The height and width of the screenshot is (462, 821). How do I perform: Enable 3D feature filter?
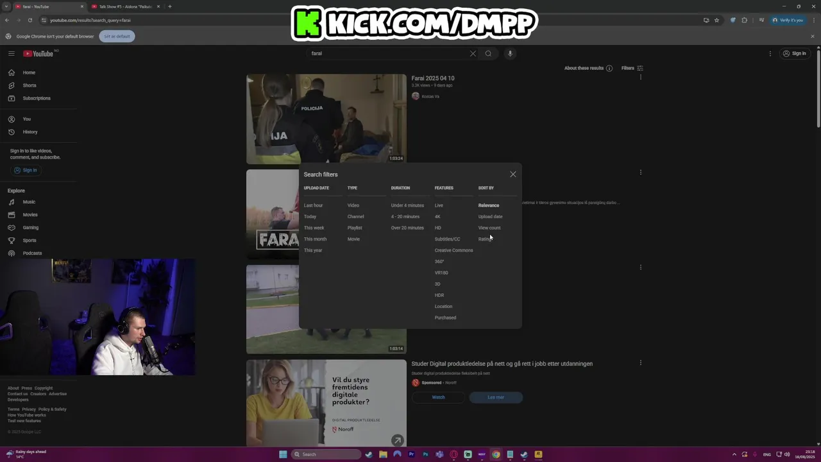[x=437, y=284]
